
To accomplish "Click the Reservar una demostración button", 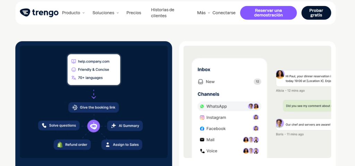I will click(x=268, y=13).
